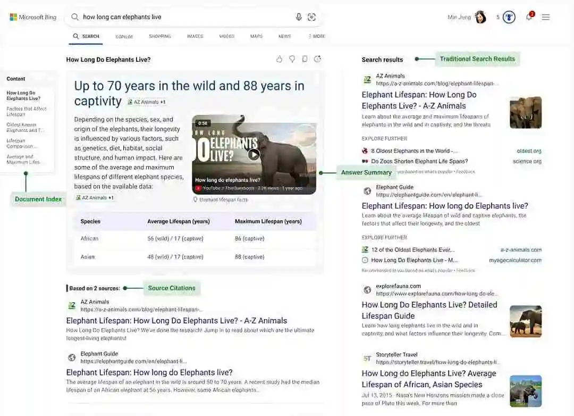
Task: Click the microphone voice search icon
Action: pos(299,17)
